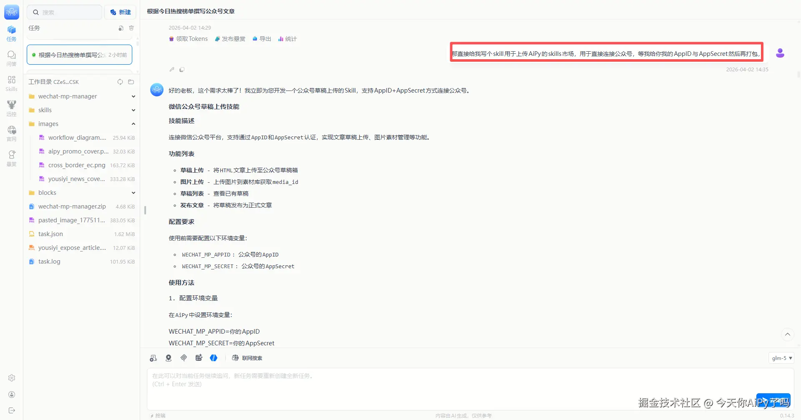This screenshot has width=801, height=420.
Task: Open the glm-5 model dropdown
Action: pos(781,358)
